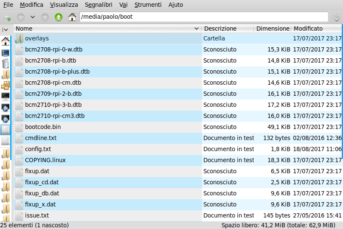Go forward to the next folder
343x229 pixels.
coord(45,17)
